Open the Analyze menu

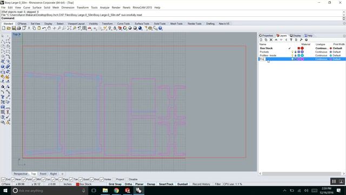(x=104, y=8)
